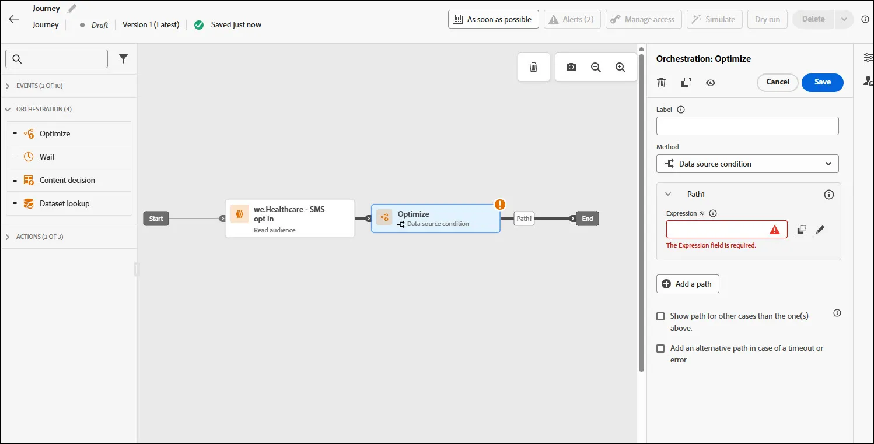
Task: Click the Add a path button
Action: coord(688,284)
